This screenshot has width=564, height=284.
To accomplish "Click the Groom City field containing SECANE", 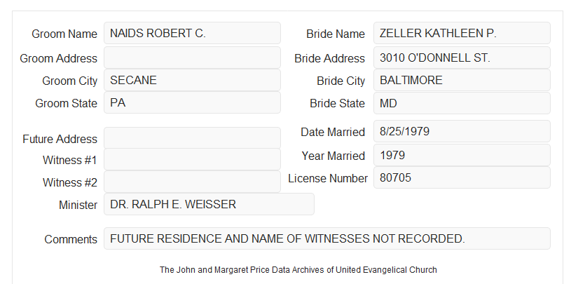I will (x=192, y=80).
